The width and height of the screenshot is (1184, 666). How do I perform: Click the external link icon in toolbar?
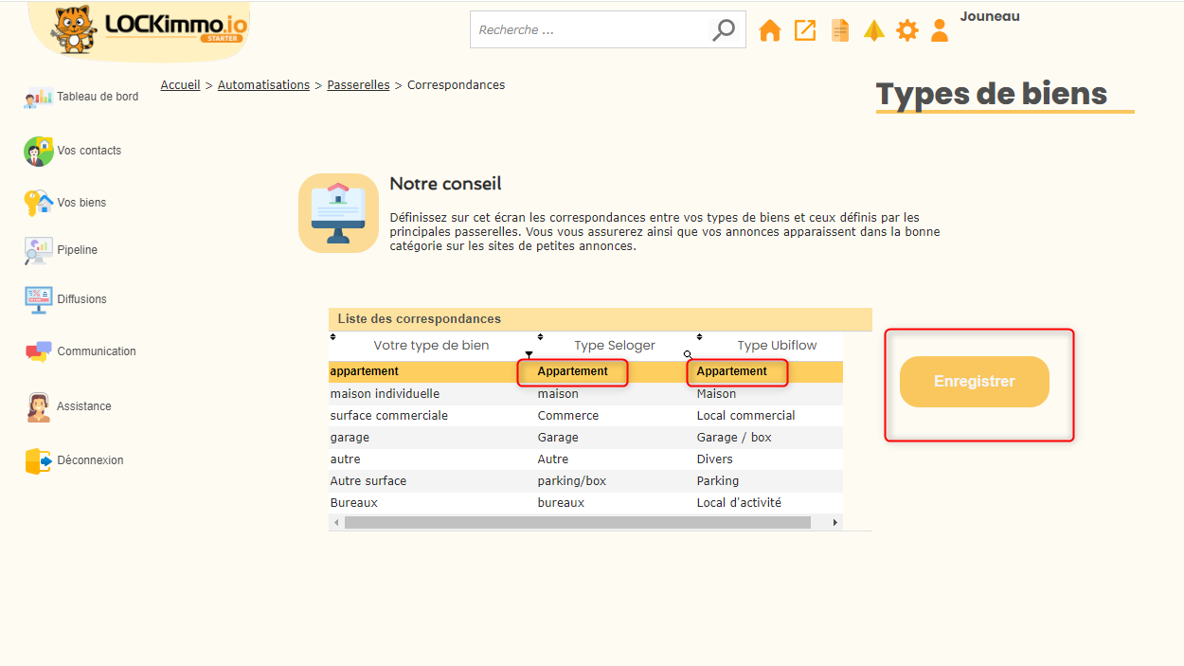click(805, 30)
